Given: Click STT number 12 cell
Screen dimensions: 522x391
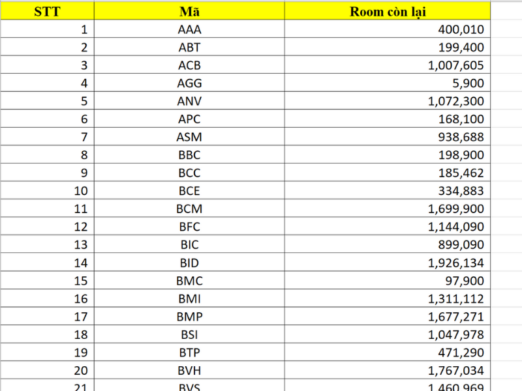Looking at the screenshot, I should [x=47, y=227].
